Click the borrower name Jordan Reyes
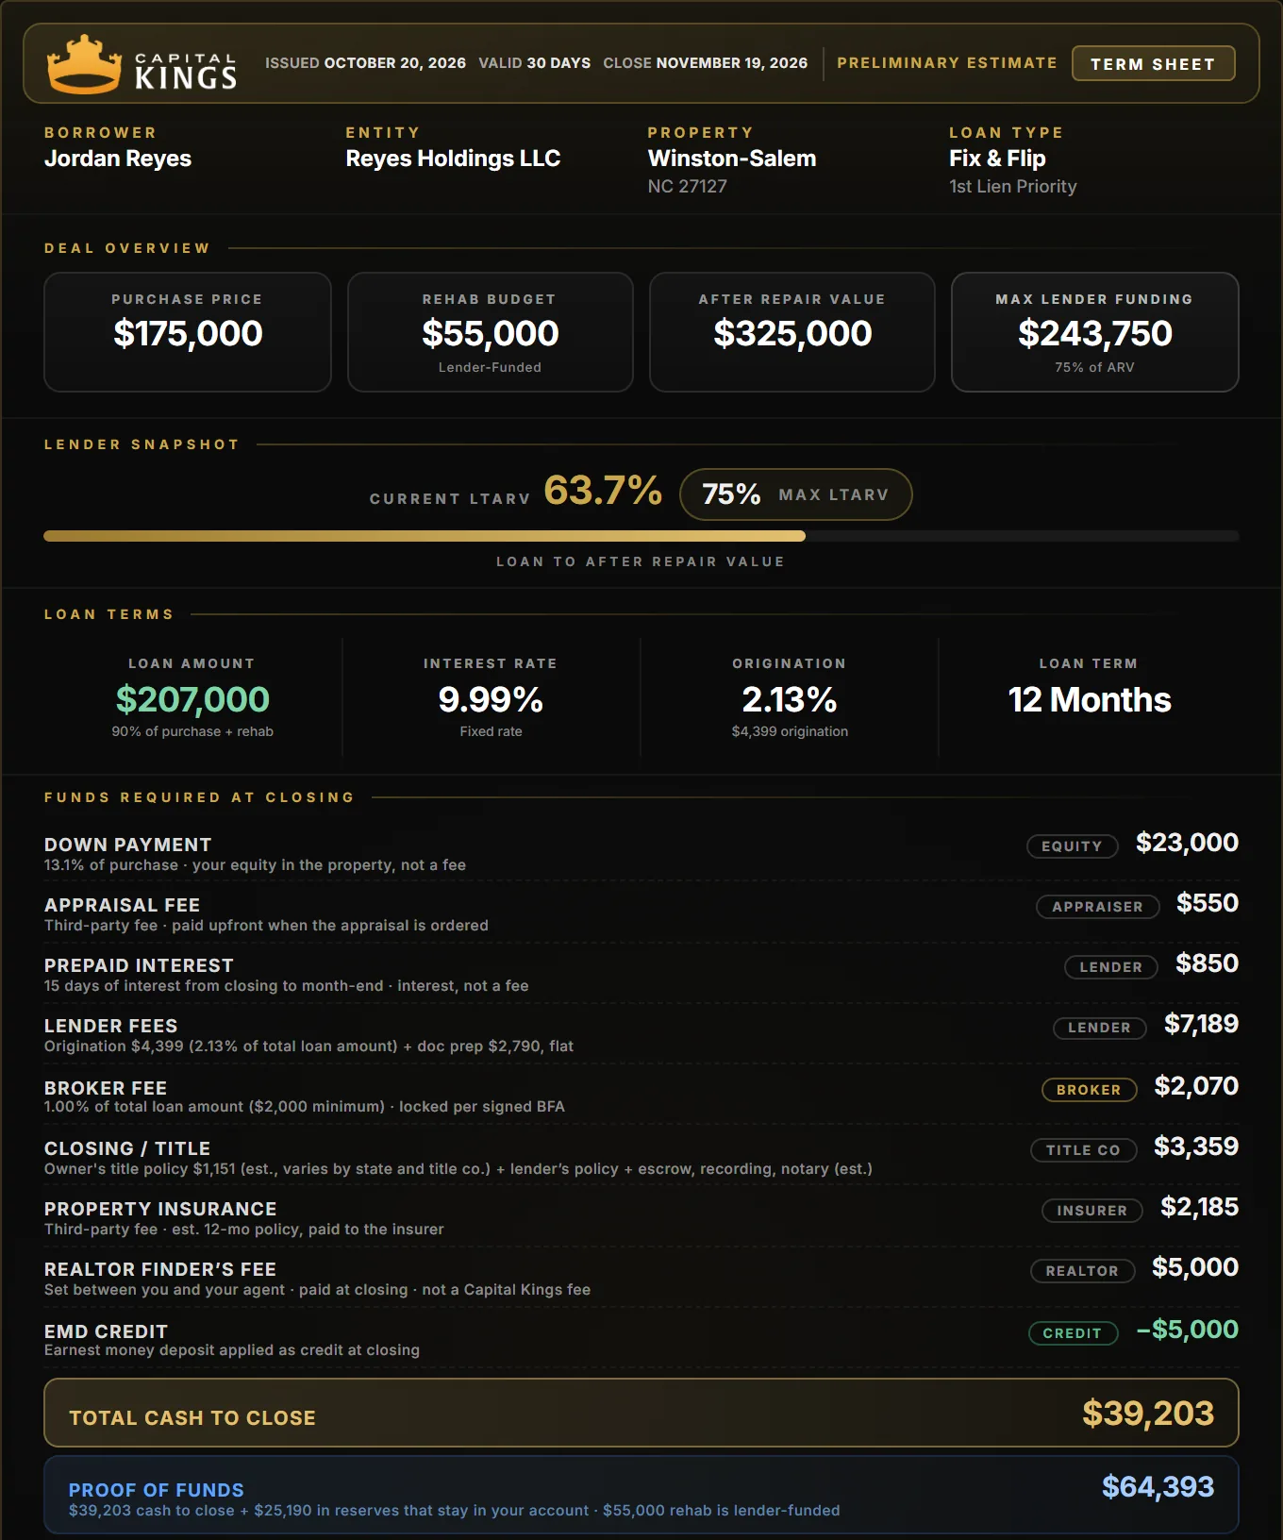1283x1540 pixels. coord(118,159)
